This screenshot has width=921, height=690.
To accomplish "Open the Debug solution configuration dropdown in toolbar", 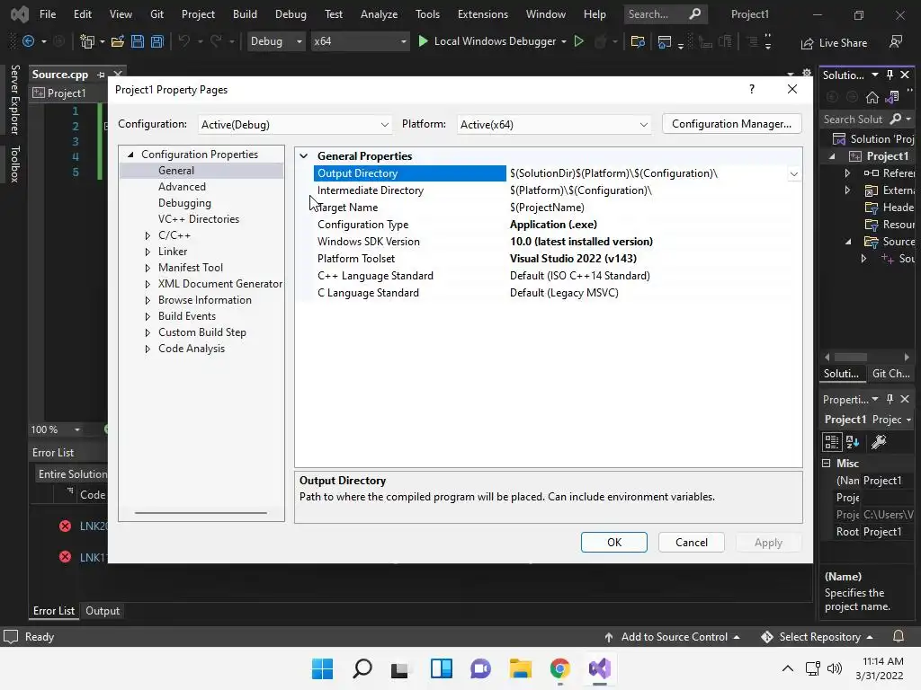I will tap(276, 41).
